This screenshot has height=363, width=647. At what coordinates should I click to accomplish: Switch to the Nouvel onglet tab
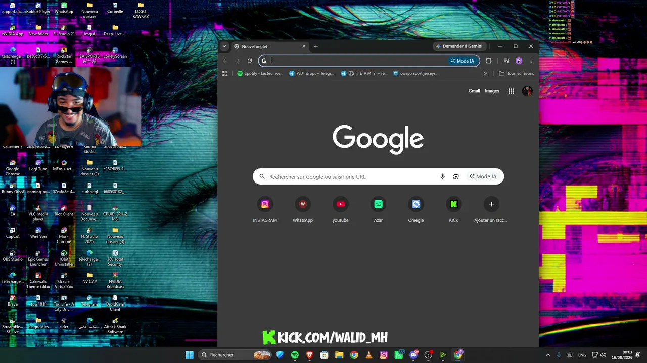(270, 46)
